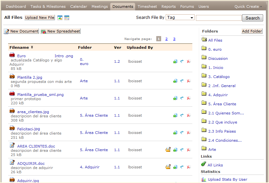Click the Upload Stats bar chart icon
This screenshot has width=269, height=183.
204,179
